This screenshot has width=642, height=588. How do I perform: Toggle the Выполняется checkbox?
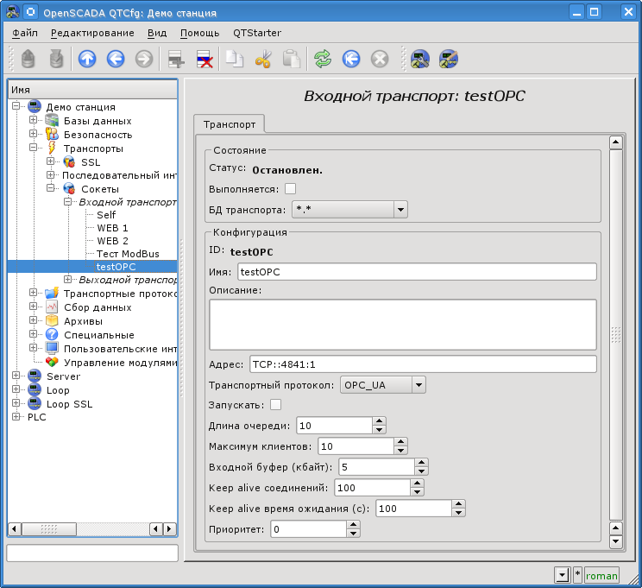tap(290, 188)
